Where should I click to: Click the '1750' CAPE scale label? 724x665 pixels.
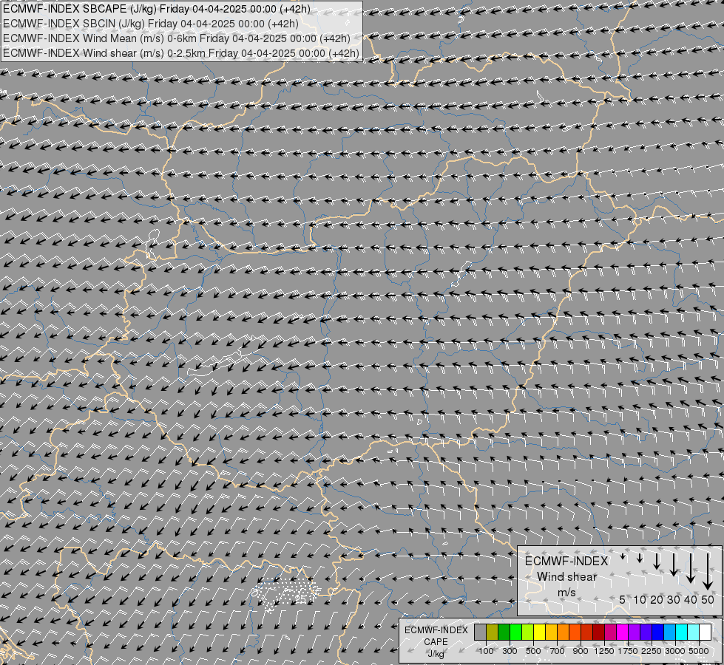click(628, 651)
